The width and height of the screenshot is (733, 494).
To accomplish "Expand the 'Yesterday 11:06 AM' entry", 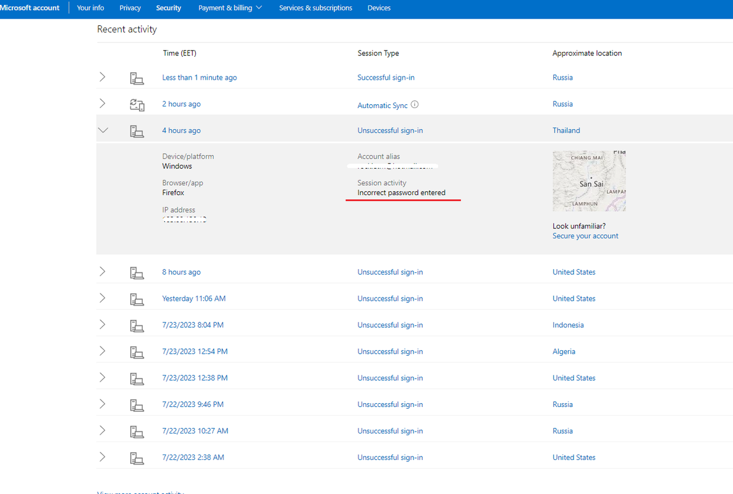I will click(103, 298).
